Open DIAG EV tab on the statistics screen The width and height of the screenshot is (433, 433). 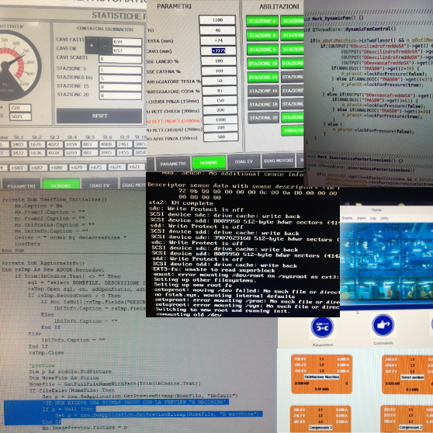[x=99, y=185]
